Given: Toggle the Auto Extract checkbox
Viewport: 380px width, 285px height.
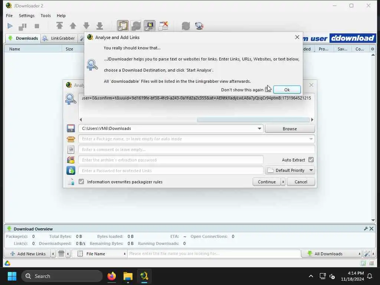Looking at the screenshot, I should [x=311, y=160].
